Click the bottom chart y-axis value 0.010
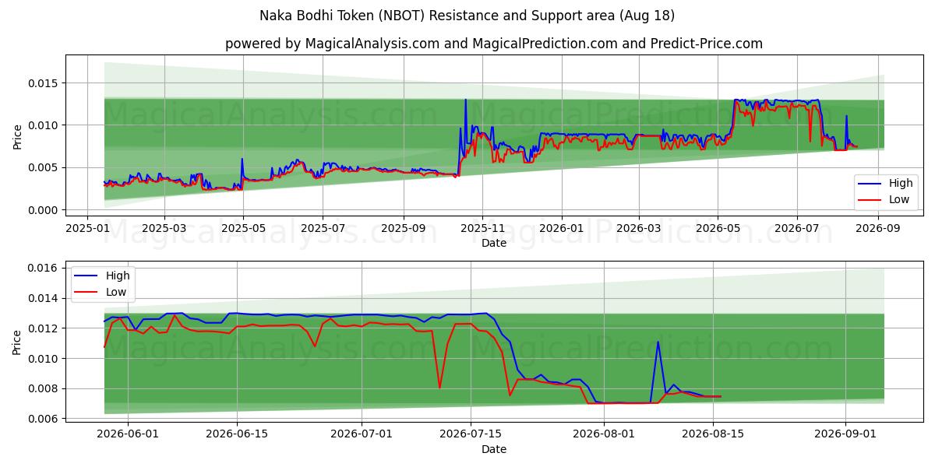This screenshot has width=935, height=467. pyautogui.click(x=44, y=359)
